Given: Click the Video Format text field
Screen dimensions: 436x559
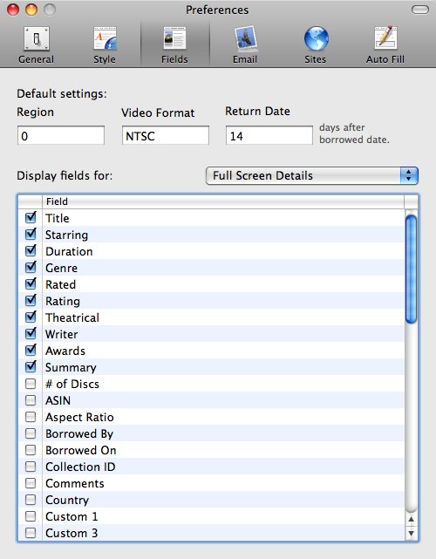Looking at the screenshot, I should (166, 135).
